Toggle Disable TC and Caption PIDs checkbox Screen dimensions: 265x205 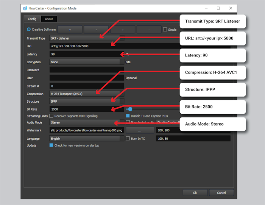(128, 116)
